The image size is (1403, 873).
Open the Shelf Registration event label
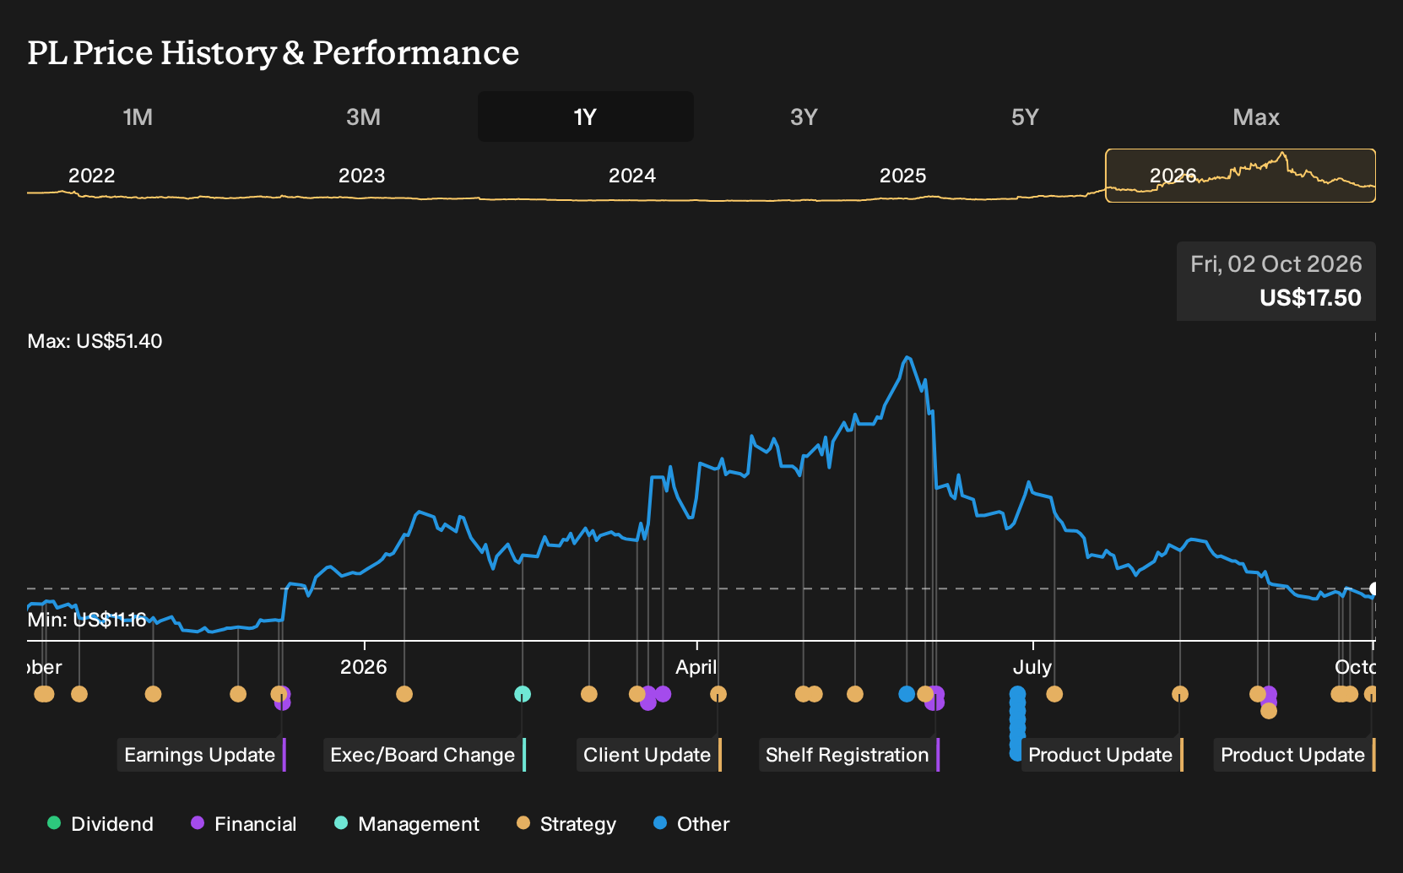(x=849, y=755)
